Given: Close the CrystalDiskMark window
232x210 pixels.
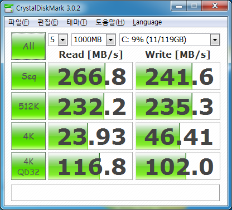Looking at the screenshot, I should coord(215,6).
